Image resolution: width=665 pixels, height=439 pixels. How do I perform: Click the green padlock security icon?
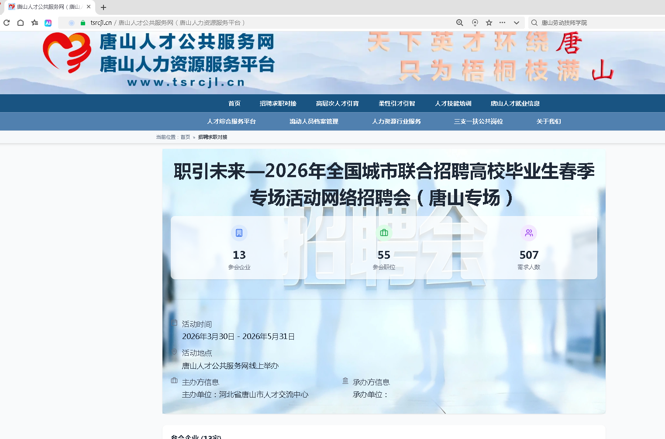coord(83,23)
